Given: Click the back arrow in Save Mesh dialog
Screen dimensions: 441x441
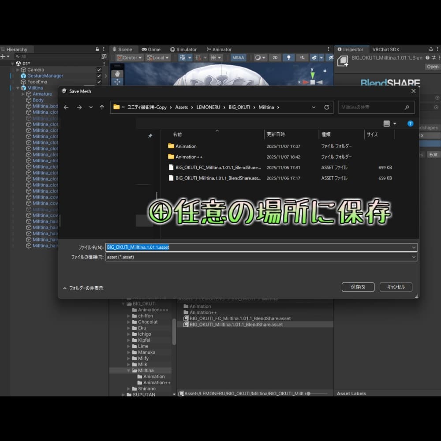Looking at the screenshot, I should [66, 107].
